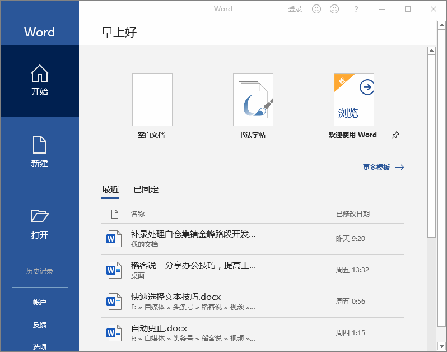
Task: Click 登录 to sign in
Action: point(295,9)
